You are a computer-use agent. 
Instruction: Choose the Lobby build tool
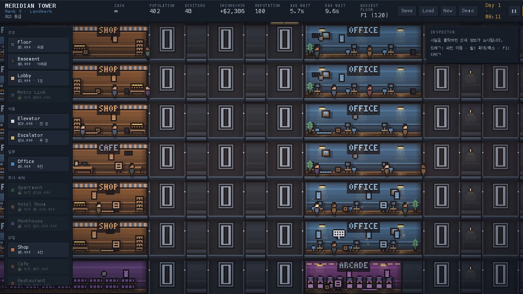tap(38, 78)
